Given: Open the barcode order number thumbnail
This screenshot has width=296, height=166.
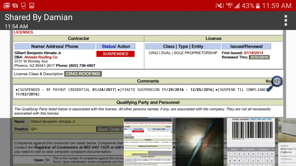Looking at the screenshot, I should (252, 142).
